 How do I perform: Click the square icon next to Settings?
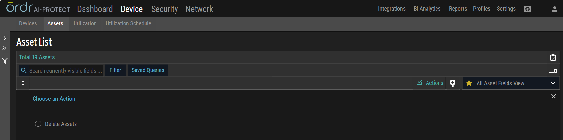click(x=528, y=9)
